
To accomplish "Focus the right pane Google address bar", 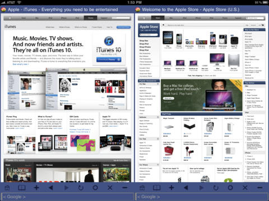I will tap(202, 197).
